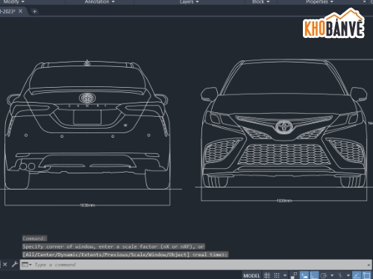Screen dimensions: 373x279
Task: Click the infer constraints icon
Action: [x=294, y=275]
